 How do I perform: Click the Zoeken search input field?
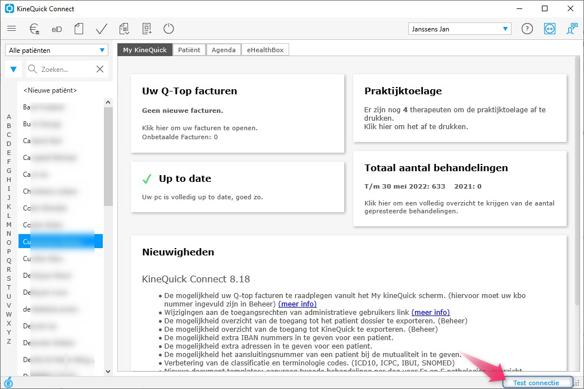[66, 69]
